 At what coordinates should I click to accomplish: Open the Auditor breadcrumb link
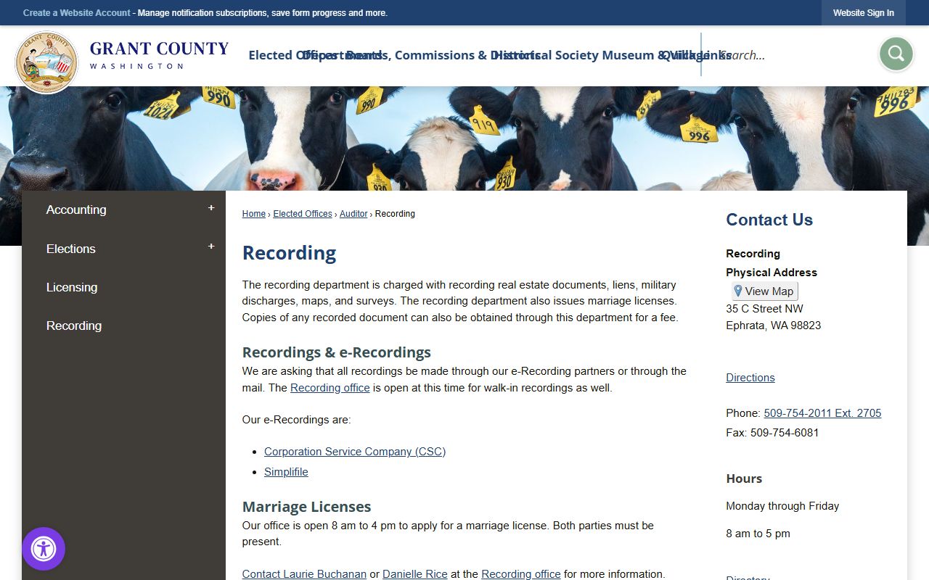click(x=353, y=214)
